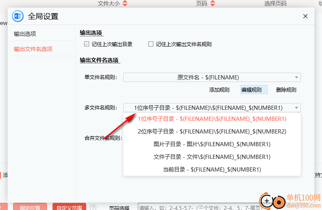Click the 自定义范围 button in main window

[x=69, y=207]
